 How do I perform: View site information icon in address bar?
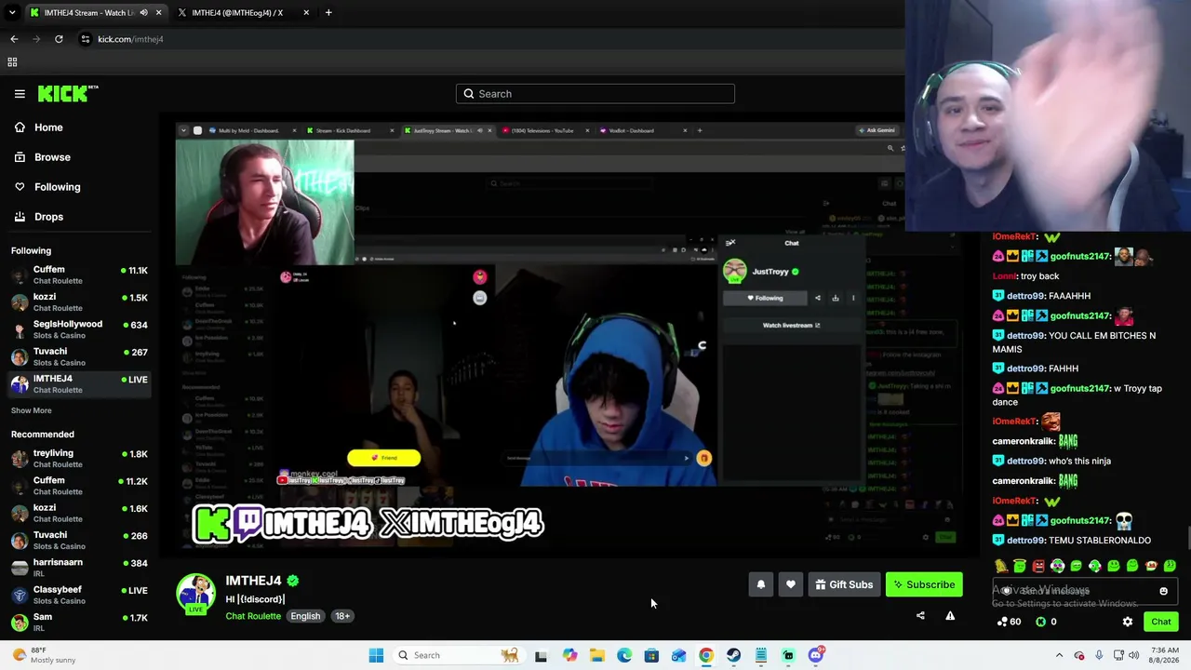(86, 39)
